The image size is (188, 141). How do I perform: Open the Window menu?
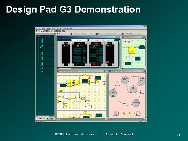coord(66,28)
